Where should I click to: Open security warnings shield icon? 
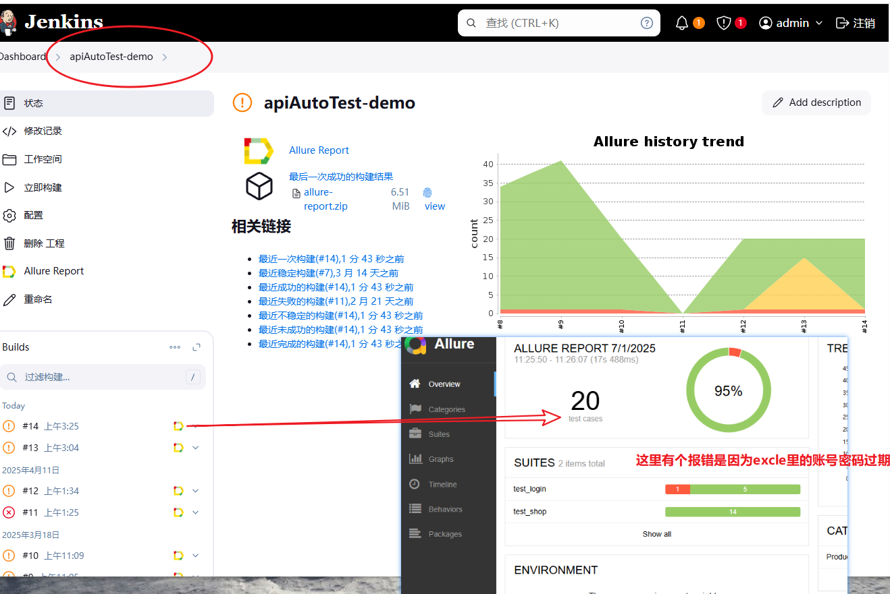724,23
